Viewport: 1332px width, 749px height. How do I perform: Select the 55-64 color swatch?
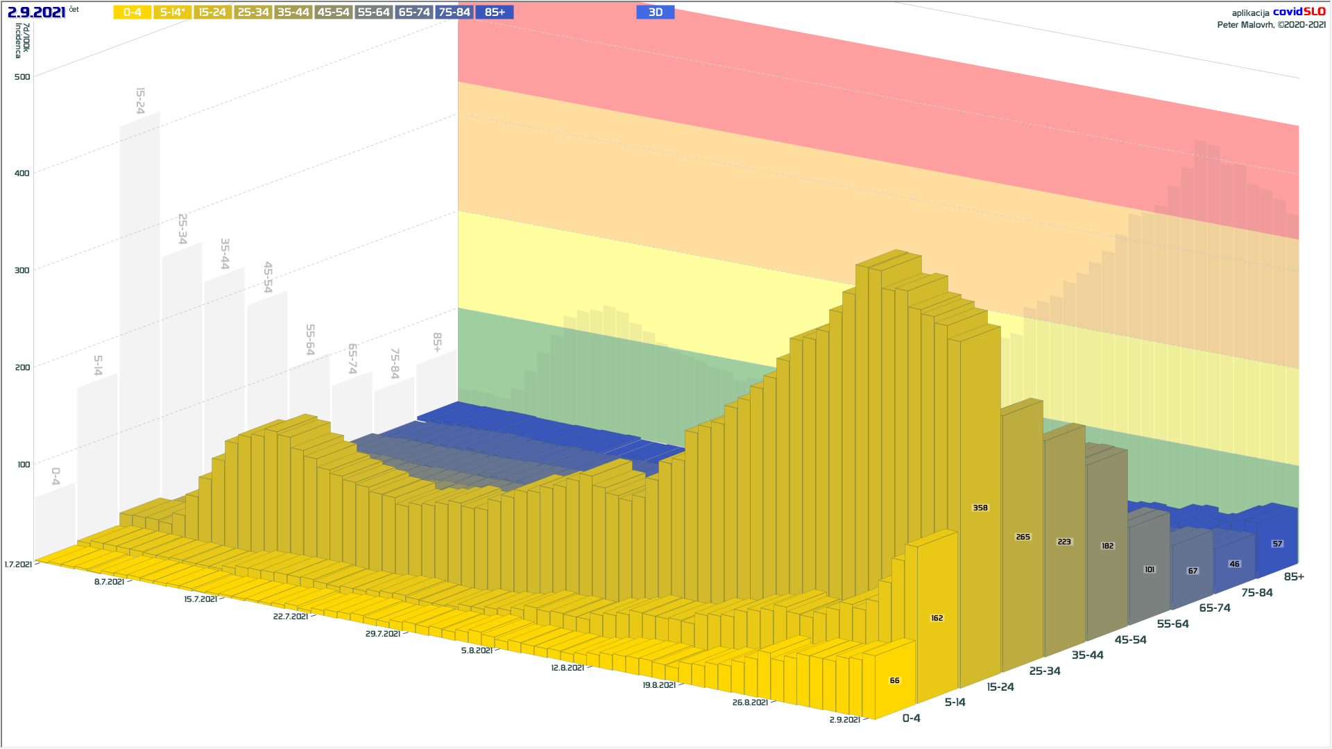(373, 12)
